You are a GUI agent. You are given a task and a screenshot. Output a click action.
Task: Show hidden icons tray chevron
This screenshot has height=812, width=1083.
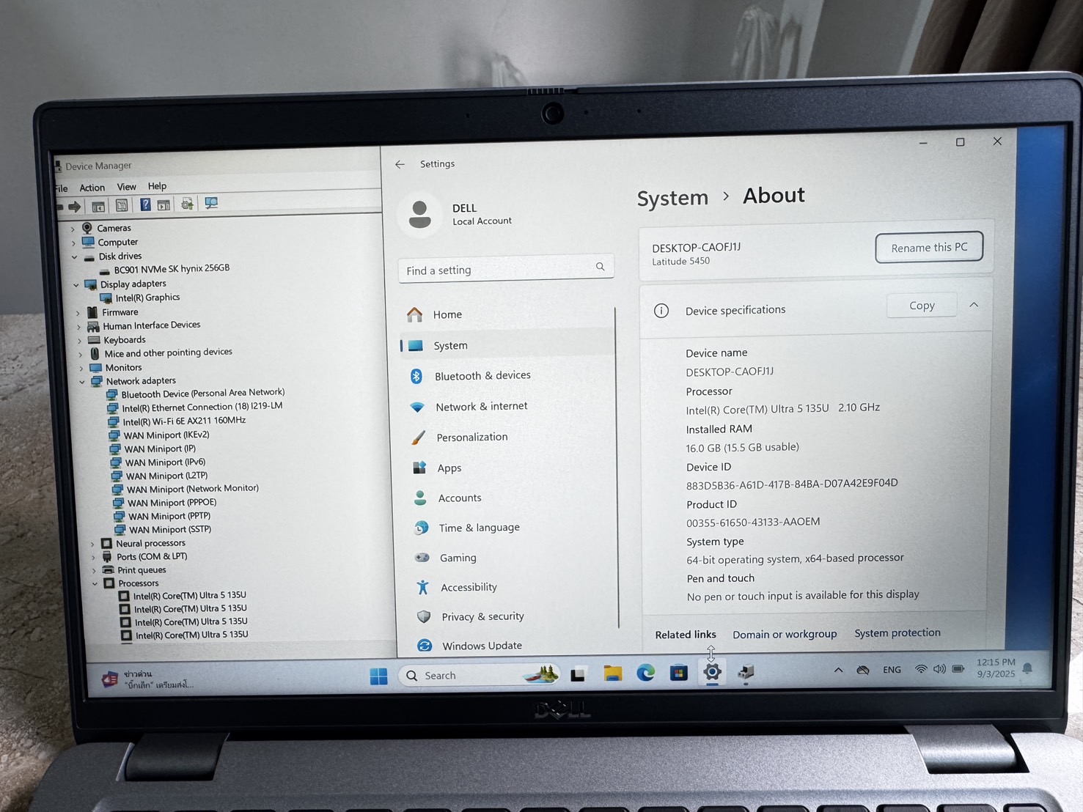click(838, 670)
